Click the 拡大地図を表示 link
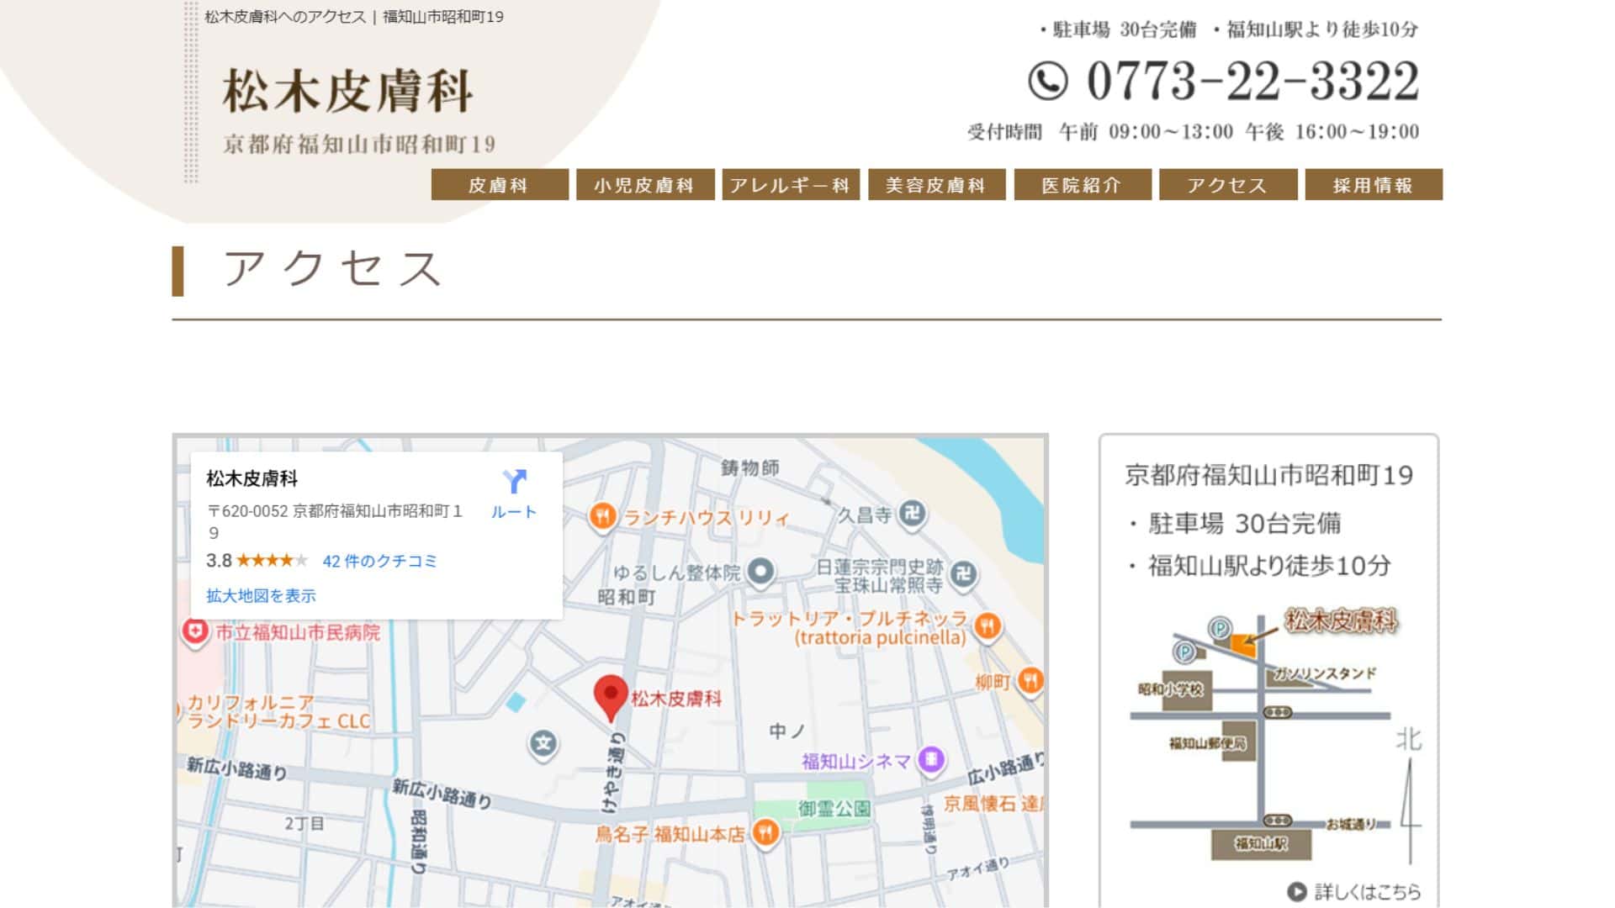This screenshot has height=908, width=1615. coord(261,595)
